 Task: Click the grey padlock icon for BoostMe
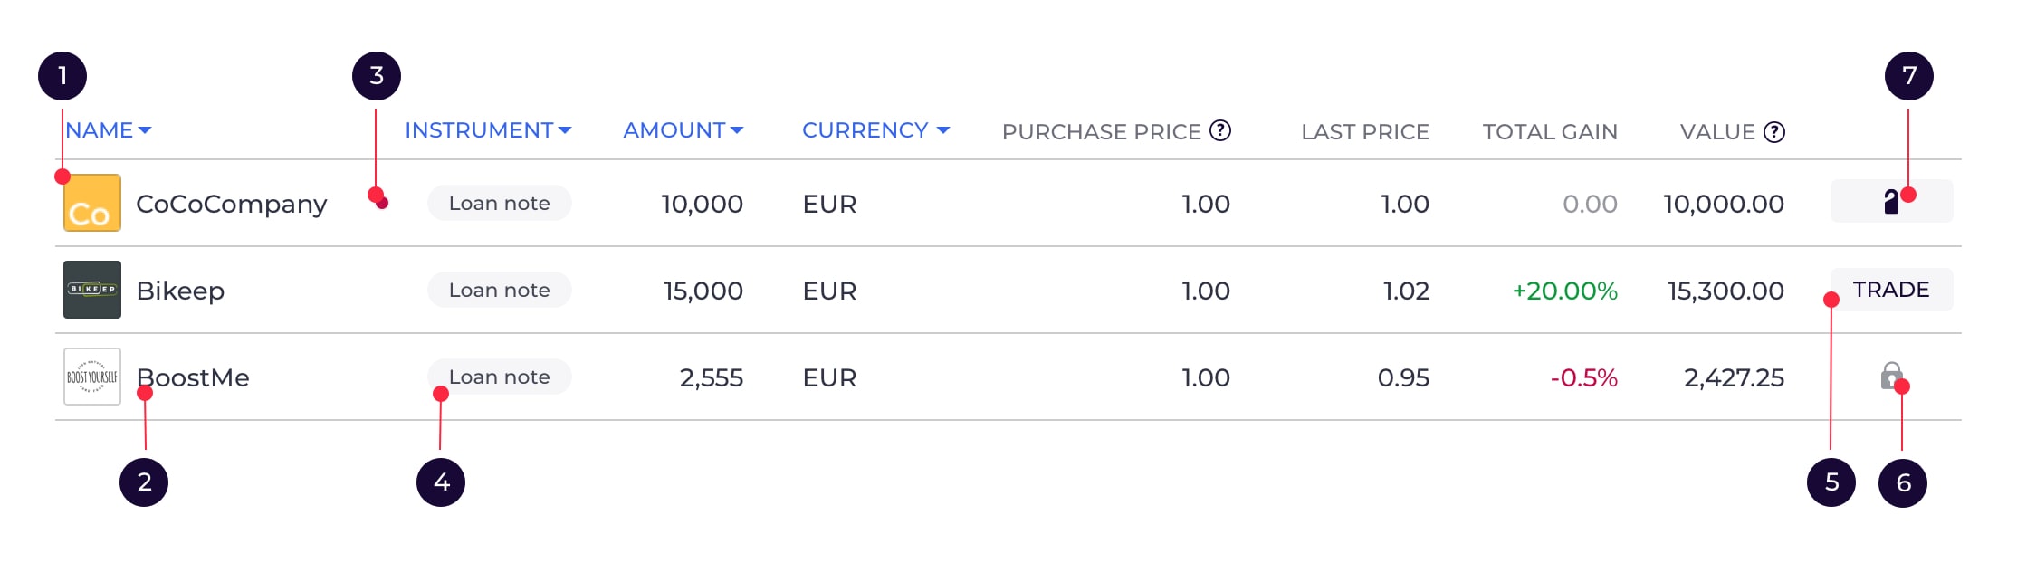click(1891, 376)
